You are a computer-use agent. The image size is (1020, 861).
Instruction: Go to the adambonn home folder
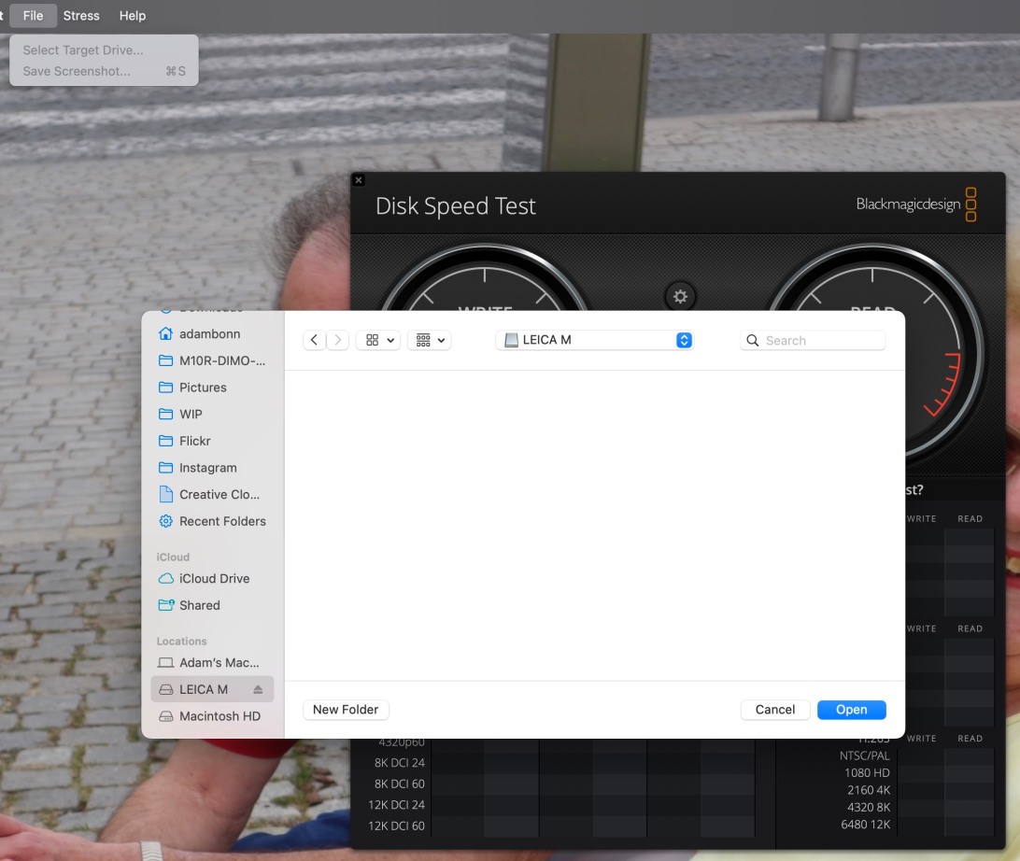click(x=209, y=333)
